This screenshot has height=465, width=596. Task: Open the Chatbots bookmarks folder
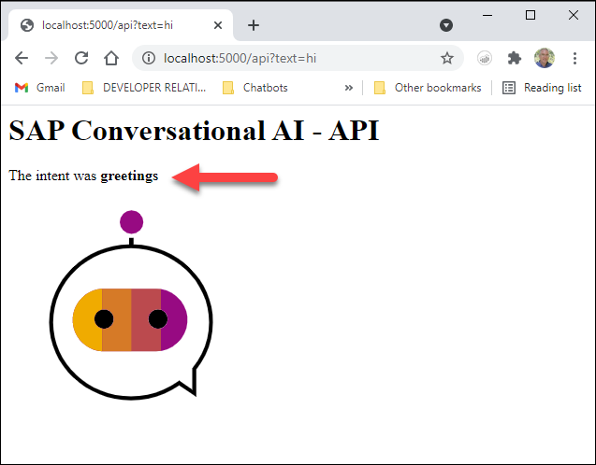255,88
